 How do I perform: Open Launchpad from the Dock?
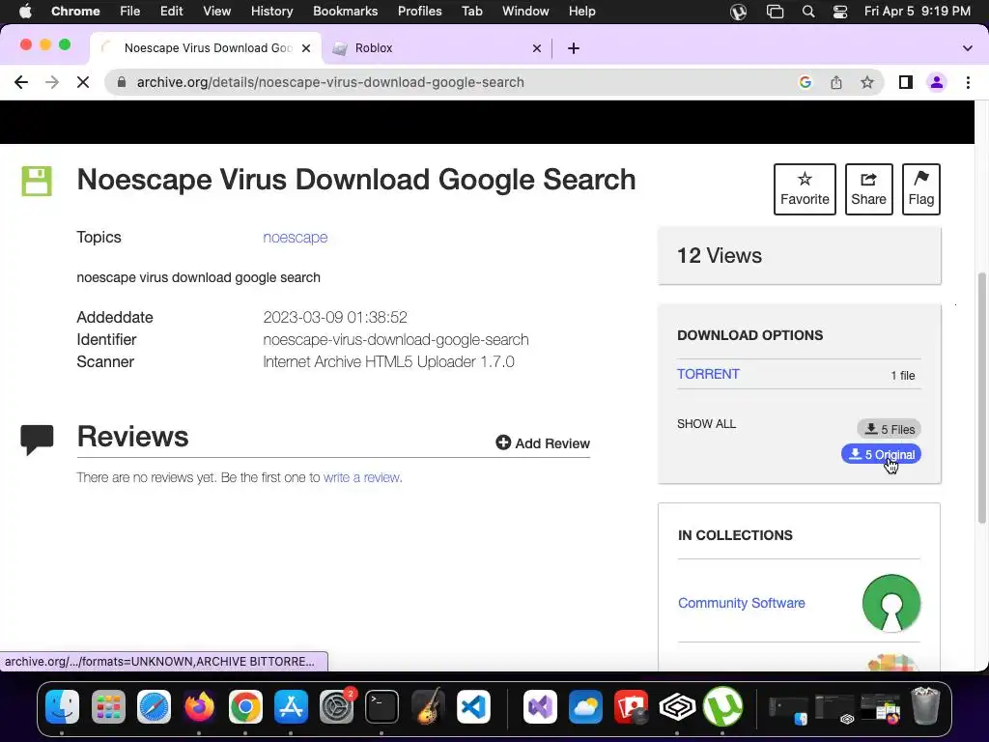click(108, 706)
